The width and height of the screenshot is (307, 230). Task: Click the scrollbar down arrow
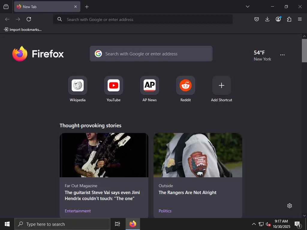[x=304, y=216]
